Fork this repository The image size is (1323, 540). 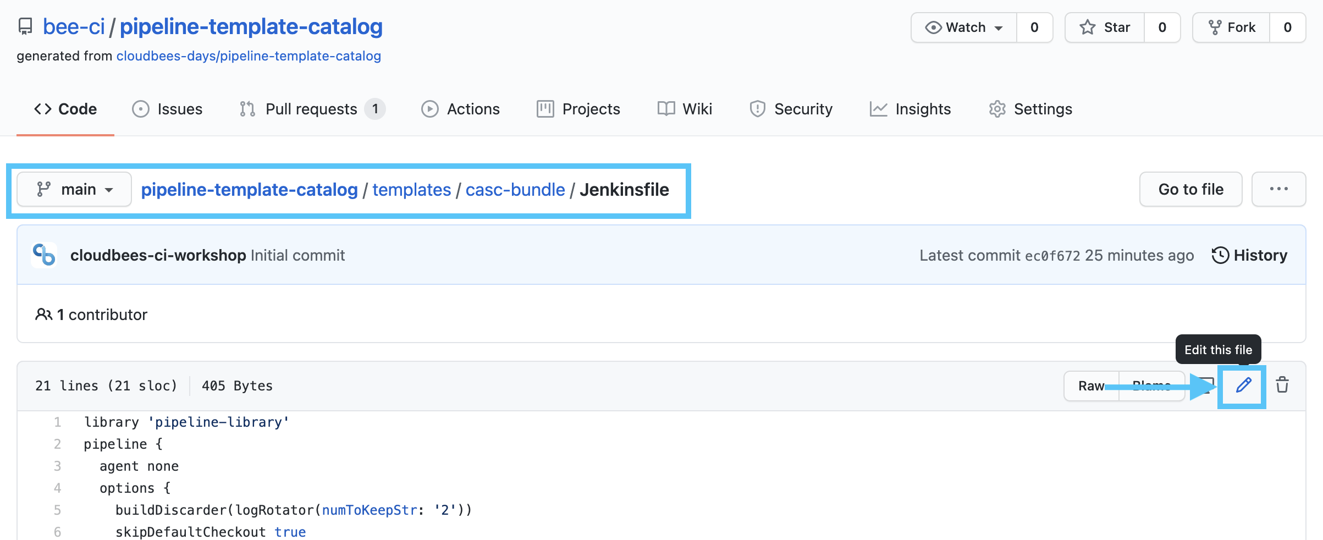pos(1232,27)
